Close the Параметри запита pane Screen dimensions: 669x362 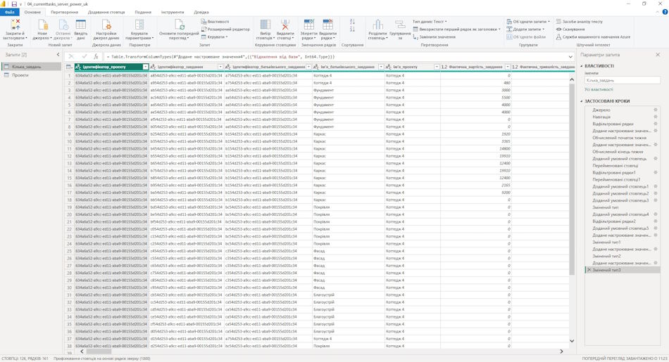658,55
